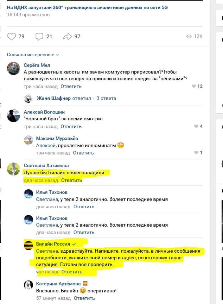Screen dimensions: 223x304
Task: Open the Сначала интересные sorting dropdown
Action: pyautogui.click(x=33, y=55)
